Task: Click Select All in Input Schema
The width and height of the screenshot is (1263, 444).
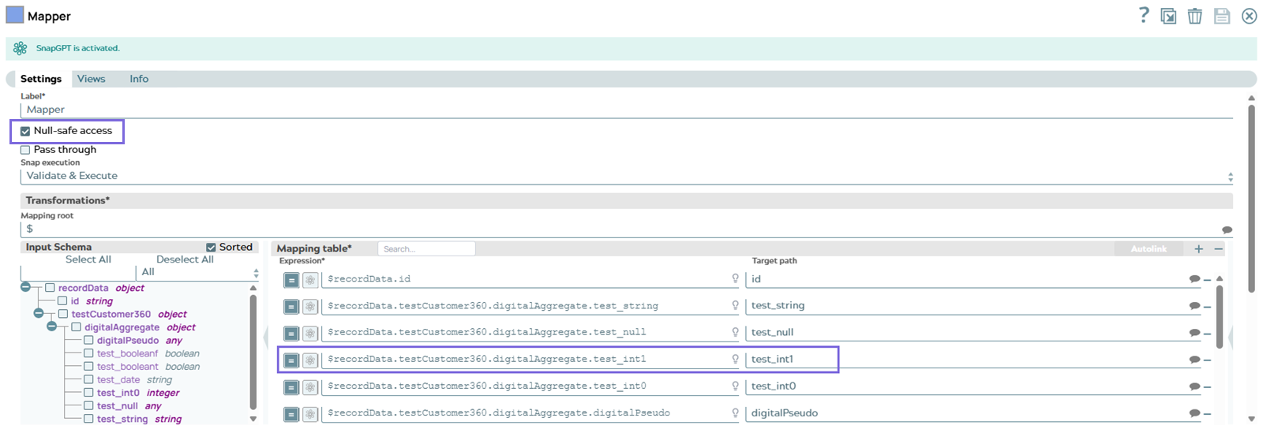Action: tap(88, 259)
